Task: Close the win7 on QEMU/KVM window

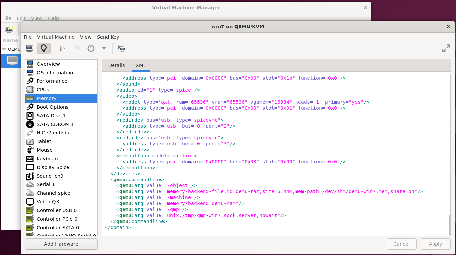Action: point(449,26)
